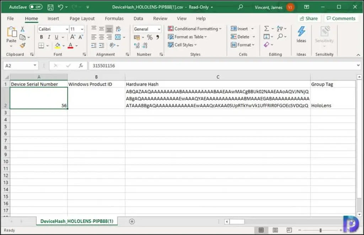Toggle Italic formatting
Image resolution: width=364 pixels, height=235 pixels.
[49, 37]
